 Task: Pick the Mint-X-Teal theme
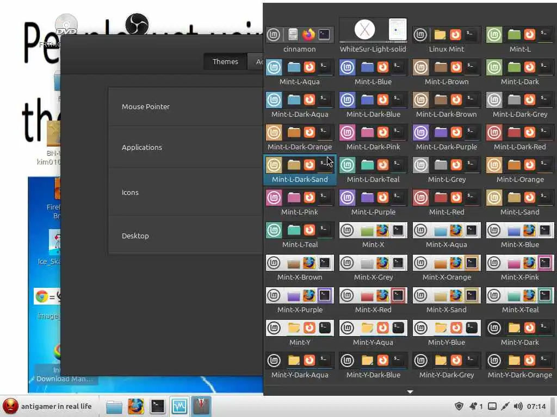coord(520,295)
